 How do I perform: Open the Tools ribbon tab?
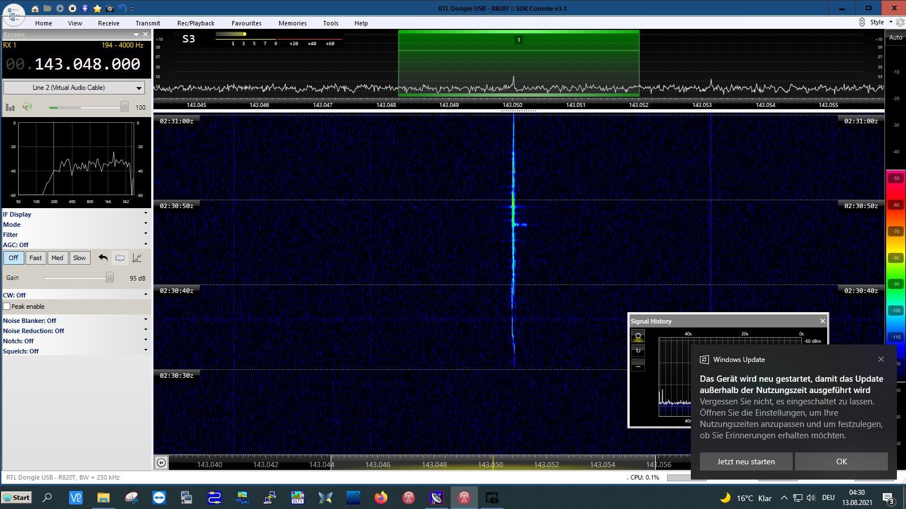(331, 23)
